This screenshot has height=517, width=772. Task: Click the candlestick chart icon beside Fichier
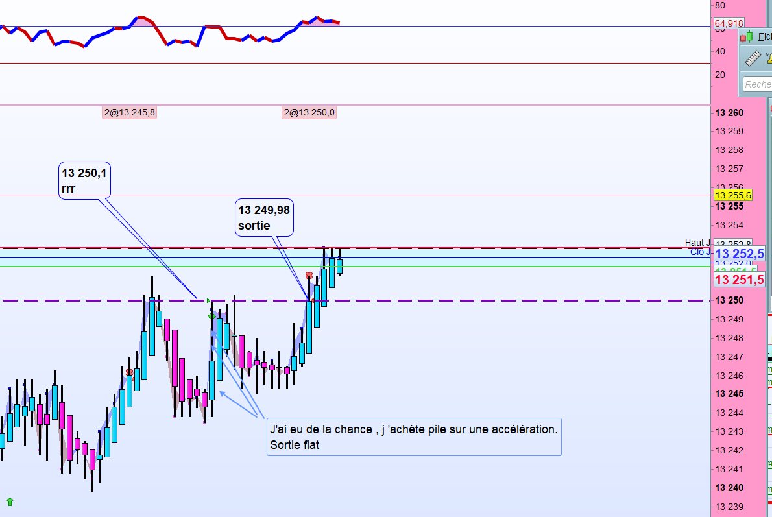(747, 36)
